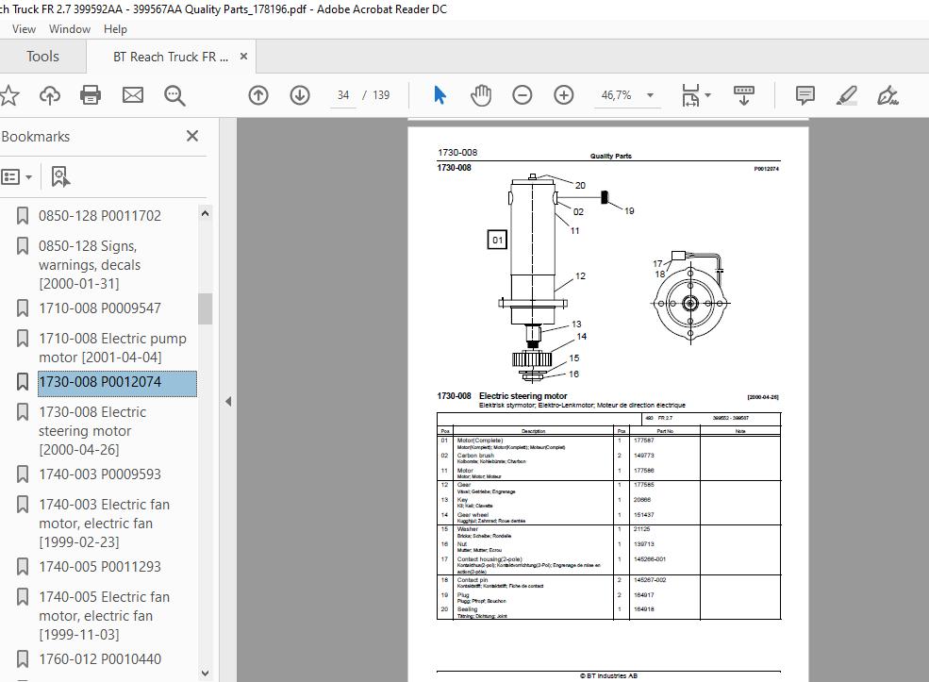This screenshot has height=682, width=929.
Task: Open bookmark 1740-003 Electric fan motor [1999-02-23]
Action: tap(105, 524)
